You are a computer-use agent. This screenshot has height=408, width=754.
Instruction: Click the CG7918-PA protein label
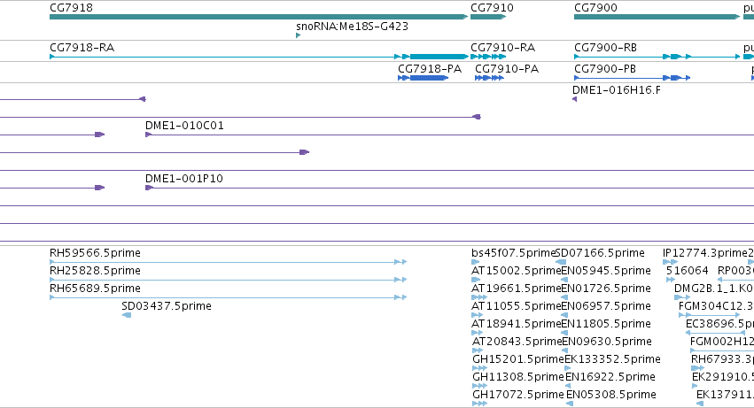pos(430,69)
